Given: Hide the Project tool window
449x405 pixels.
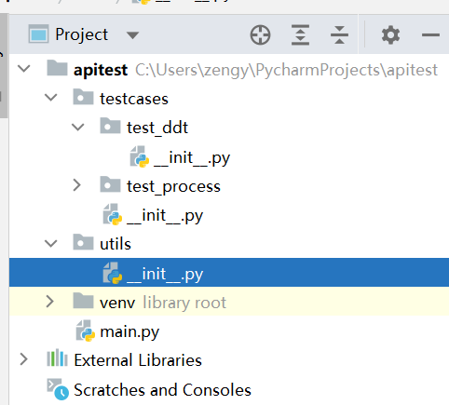Looking at the screenshot, I should [430, 34].
